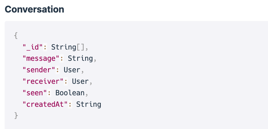268x129 pixels.
Task: Click the "message" key
Action: pos(41,59)
